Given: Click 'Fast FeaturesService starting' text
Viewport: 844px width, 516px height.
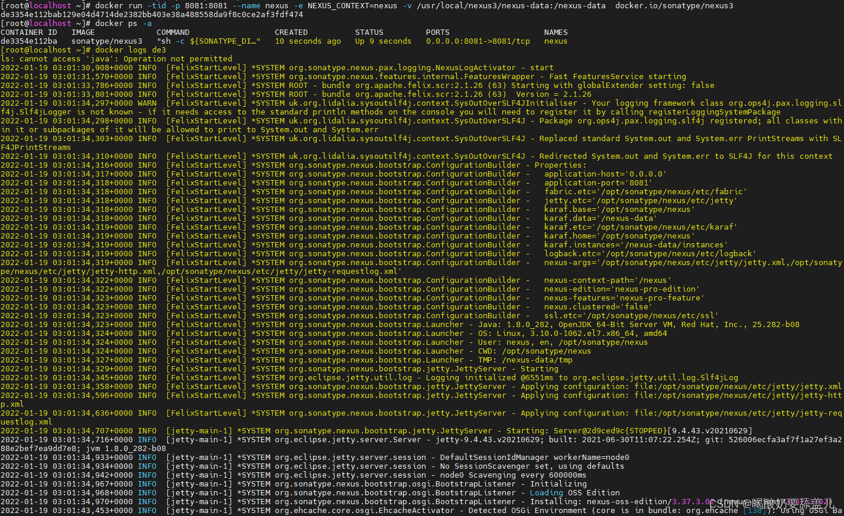Looking at the screenshot, I should pyautogui.click(x=618, y=77).
